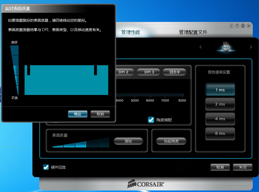
Task: Click the 良好 to 不良 quality gauge
Action: (15, 70)
